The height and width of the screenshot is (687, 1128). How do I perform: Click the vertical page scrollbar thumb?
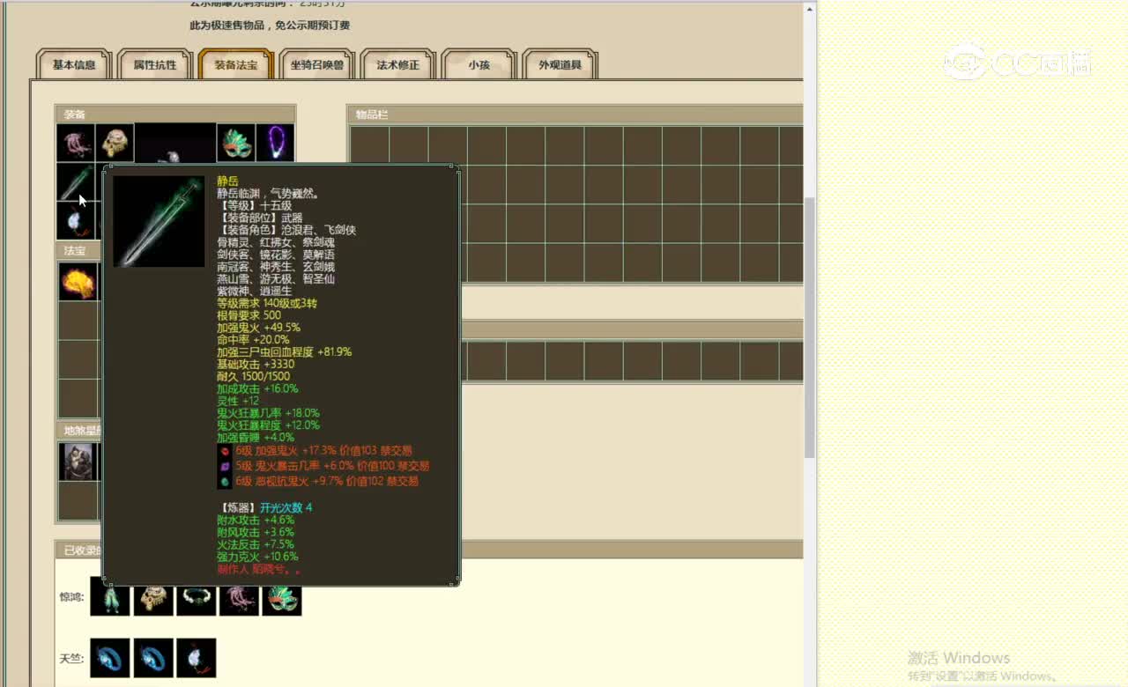tap(810, 326)
